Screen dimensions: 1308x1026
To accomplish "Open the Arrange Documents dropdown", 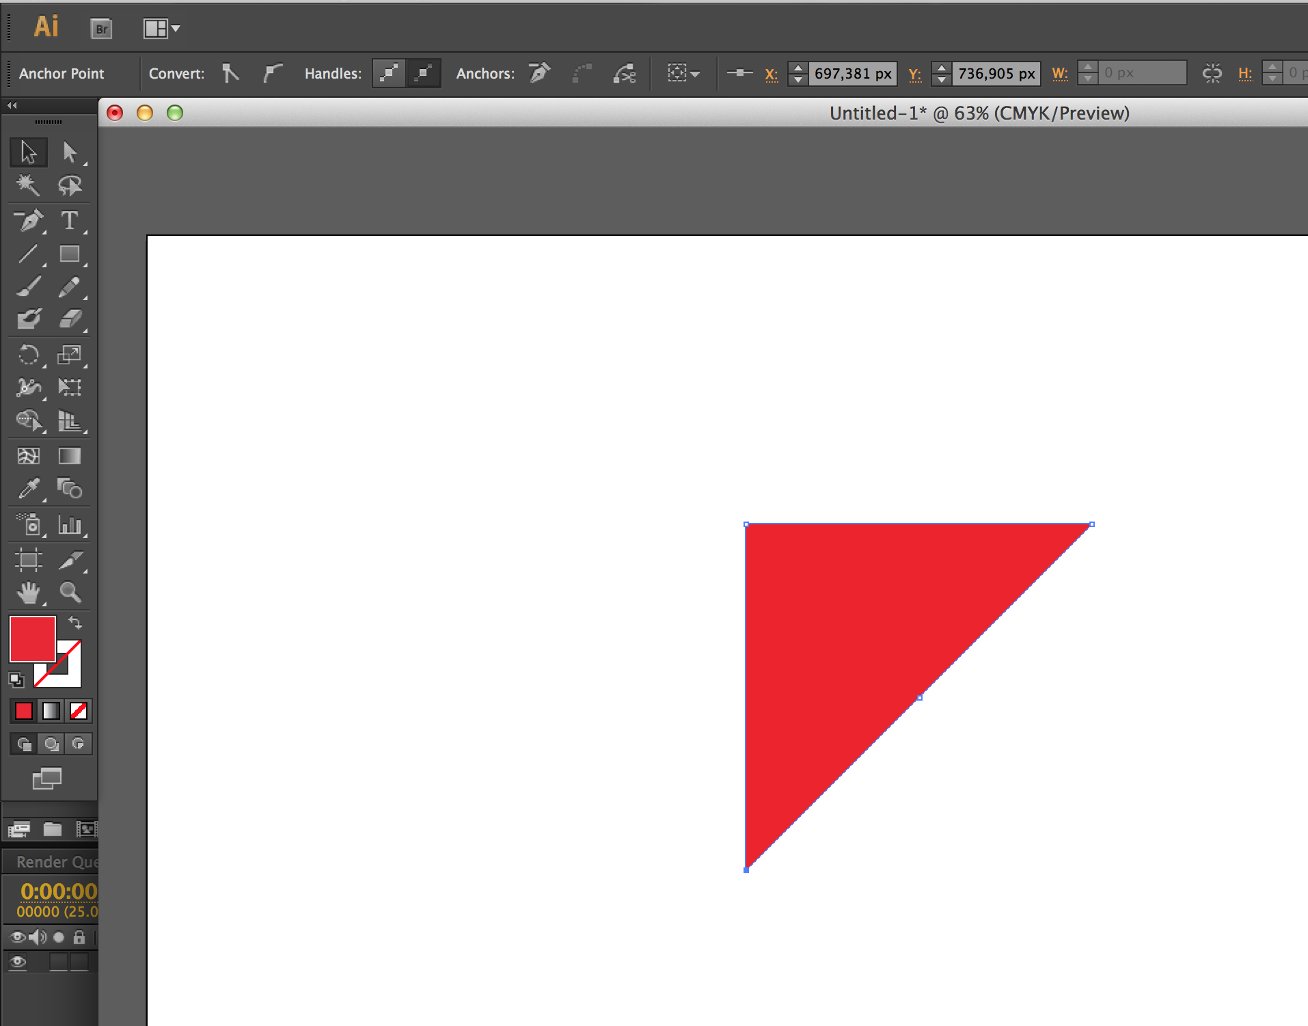I will coord(161,28).
